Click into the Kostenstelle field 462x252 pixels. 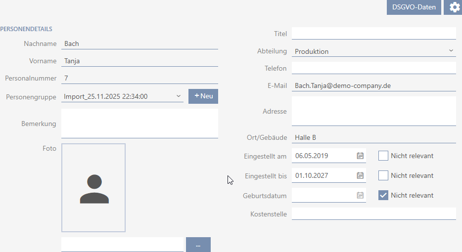coord(373,214)
